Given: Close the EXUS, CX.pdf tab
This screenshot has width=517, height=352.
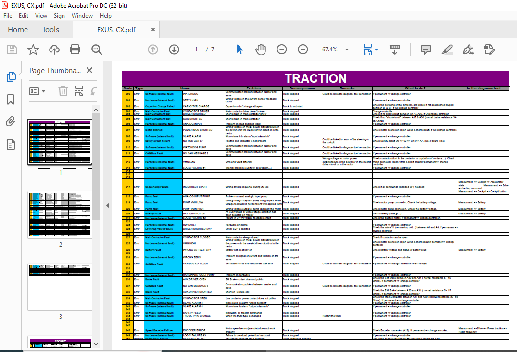Looking at the screenshot, I should pyautogui.click(x=153, y=30).
